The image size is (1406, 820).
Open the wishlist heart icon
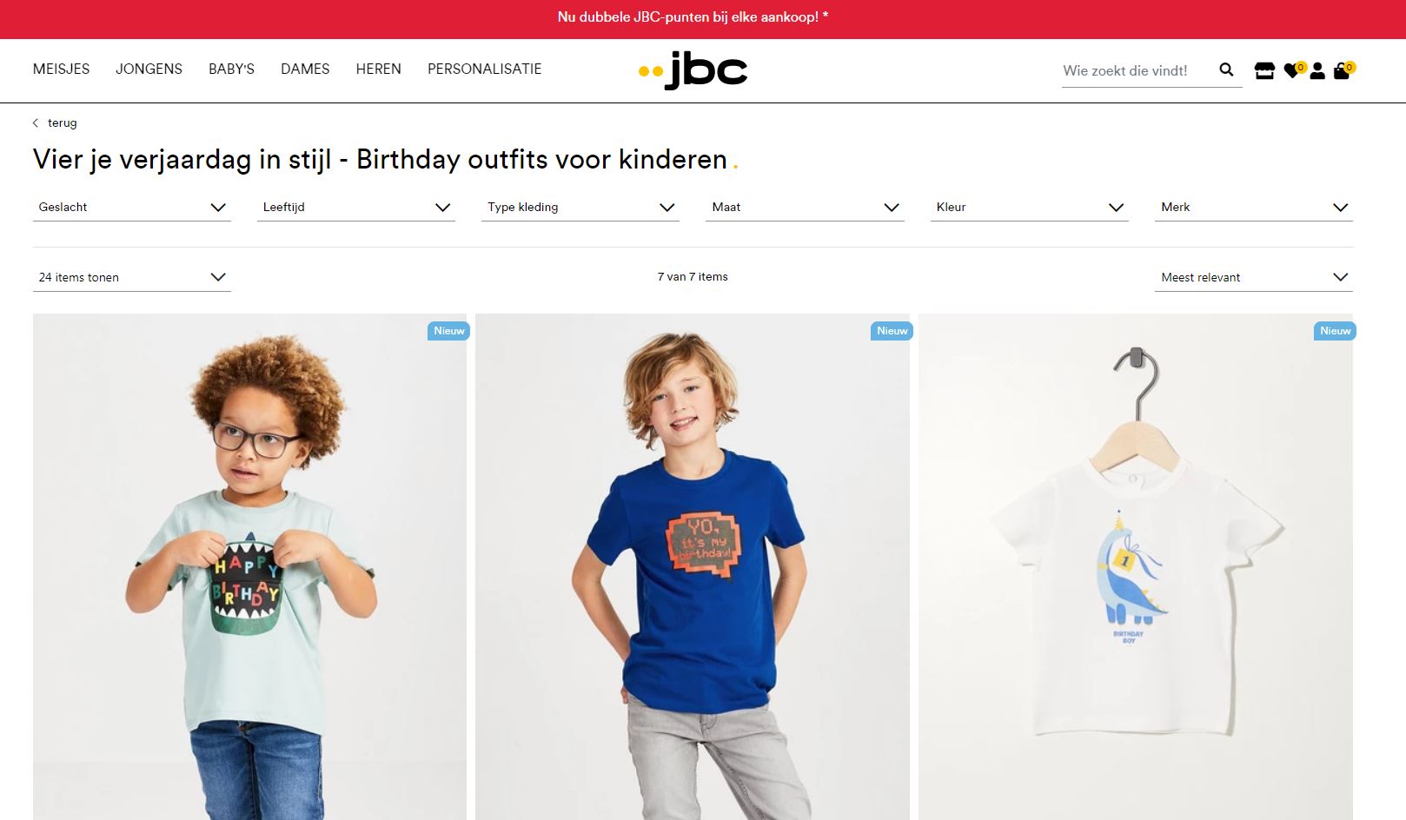pyautogui.click(x=1293, y=70)
